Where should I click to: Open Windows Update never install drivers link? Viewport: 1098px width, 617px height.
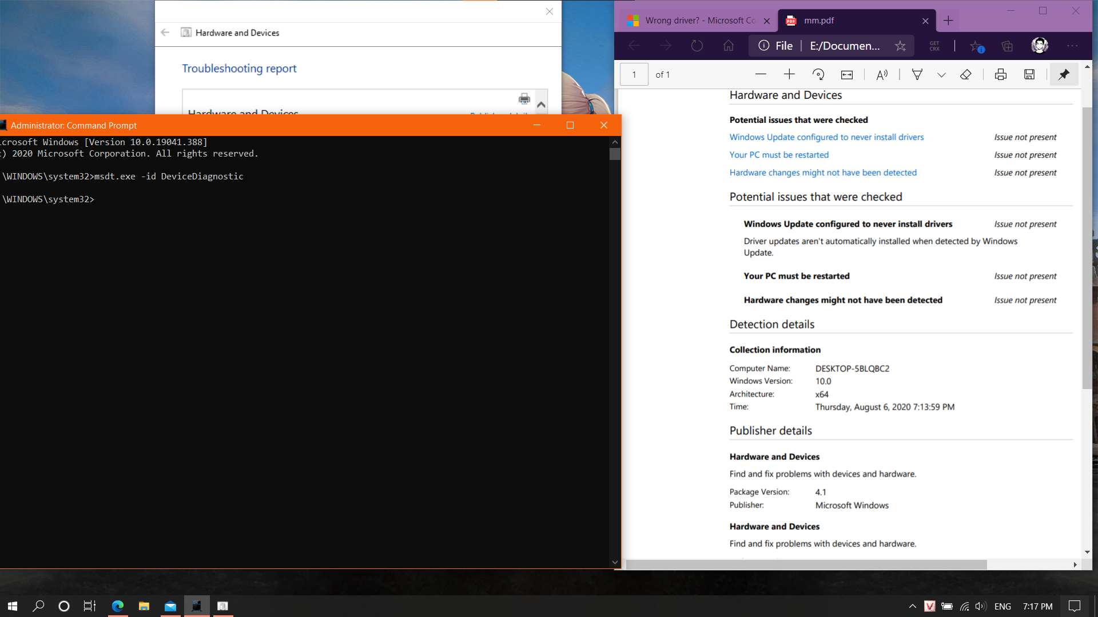click(826, 137)
